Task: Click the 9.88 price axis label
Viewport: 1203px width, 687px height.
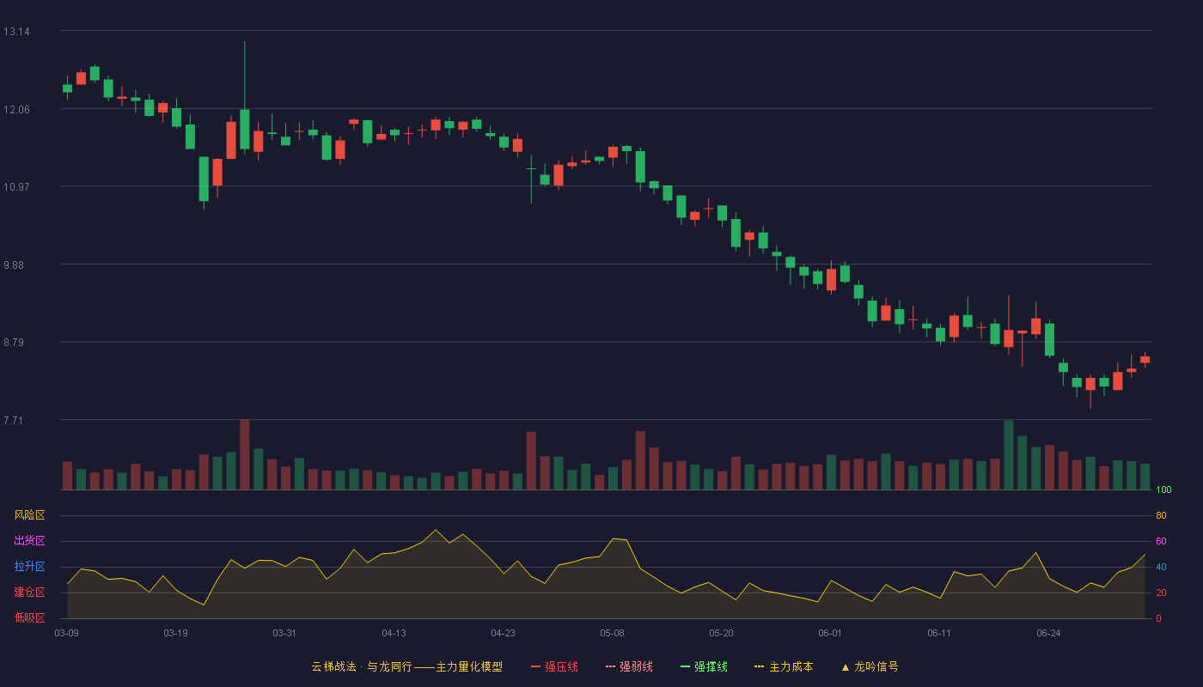Action: (x=14, y=265)
